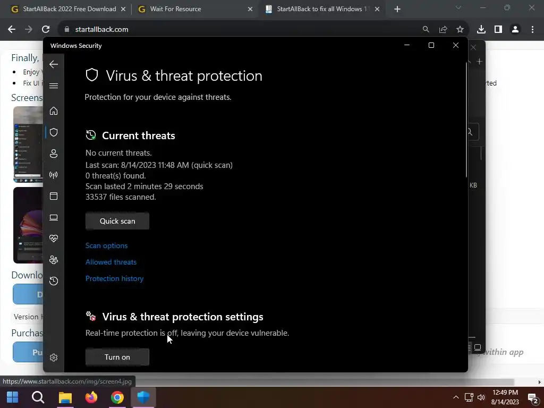Screen dimensions: 544x408
Task: Open taskbar Search icon
Action: click(38, 397)
